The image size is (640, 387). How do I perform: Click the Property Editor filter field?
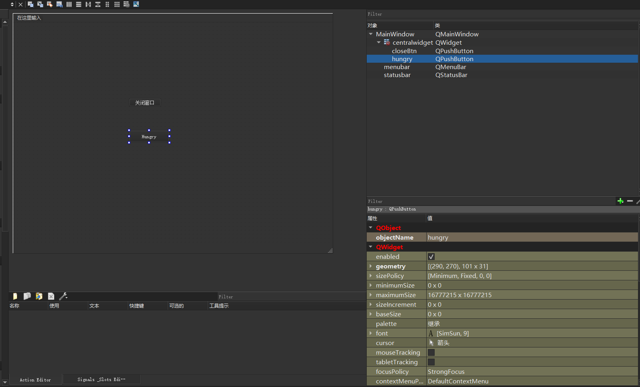pyautogui.click(x=491, y=201)
